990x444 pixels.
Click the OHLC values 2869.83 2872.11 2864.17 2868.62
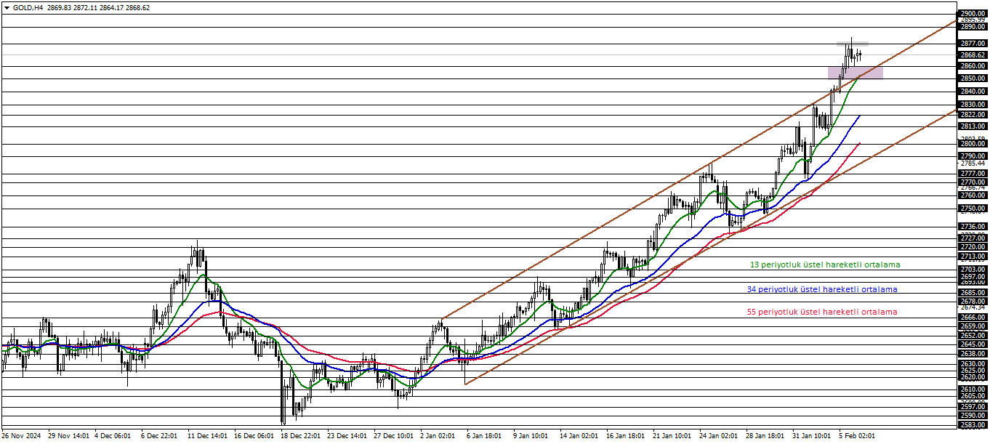click(x=99, y=7)
